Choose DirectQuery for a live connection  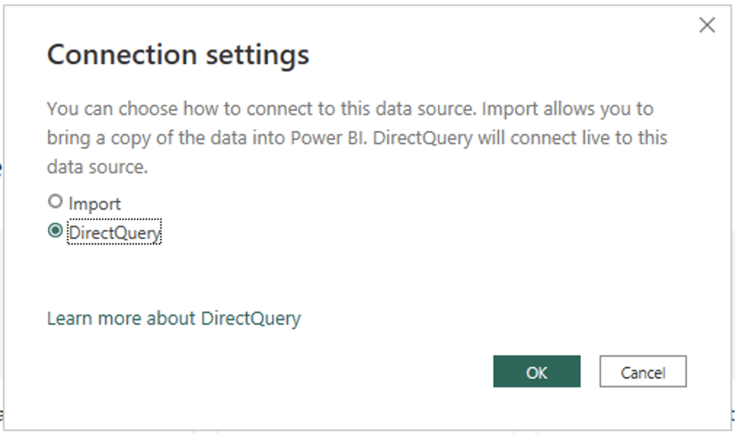click(x=55, y=230)
